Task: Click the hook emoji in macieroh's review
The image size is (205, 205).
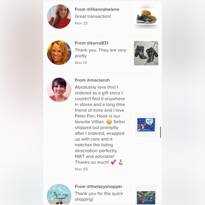Action: 121,162
